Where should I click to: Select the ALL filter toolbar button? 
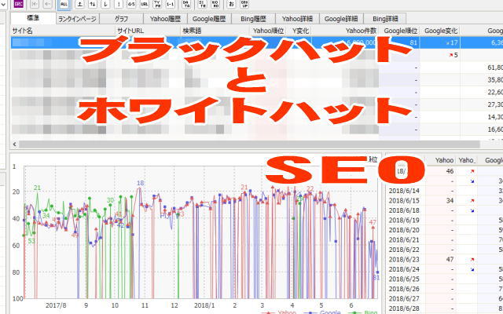[x=64, y=4]
